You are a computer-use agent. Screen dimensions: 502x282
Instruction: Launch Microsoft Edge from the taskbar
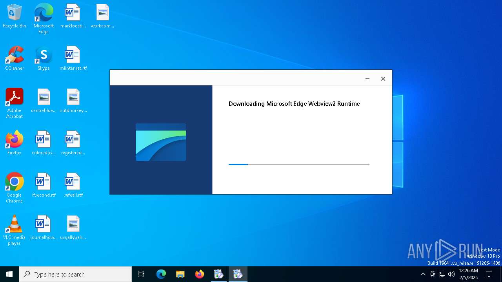[161, 274]
